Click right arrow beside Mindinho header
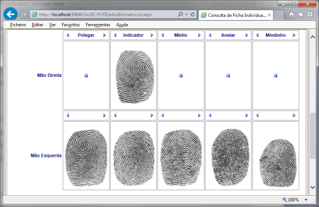319x207 pixels. click(x=294, y=35)
